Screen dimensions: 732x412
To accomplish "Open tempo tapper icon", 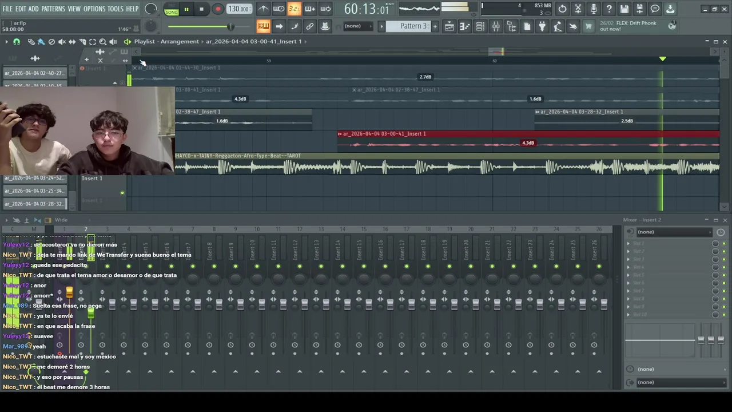I will pyautogui.click(x=558, y=26).
